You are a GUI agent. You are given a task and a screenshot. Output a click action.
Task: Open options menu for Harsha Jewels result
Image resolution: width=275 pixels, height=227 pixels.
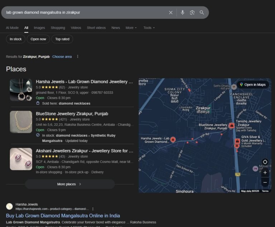click(x=93, y=209)
